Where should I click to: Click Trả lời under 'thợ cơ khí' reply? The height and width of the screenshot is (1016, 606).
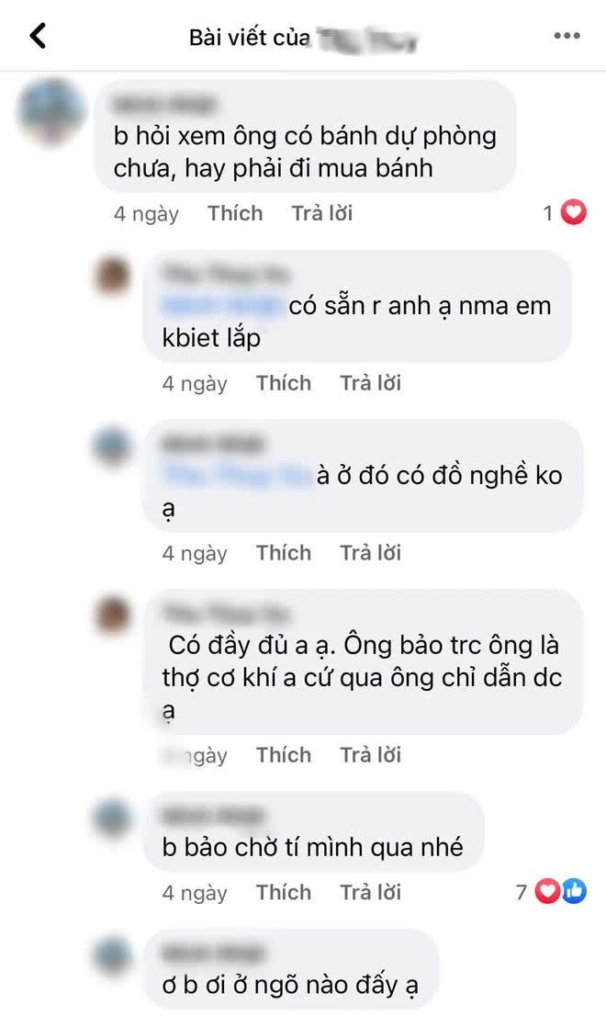(x=370, y=755)
